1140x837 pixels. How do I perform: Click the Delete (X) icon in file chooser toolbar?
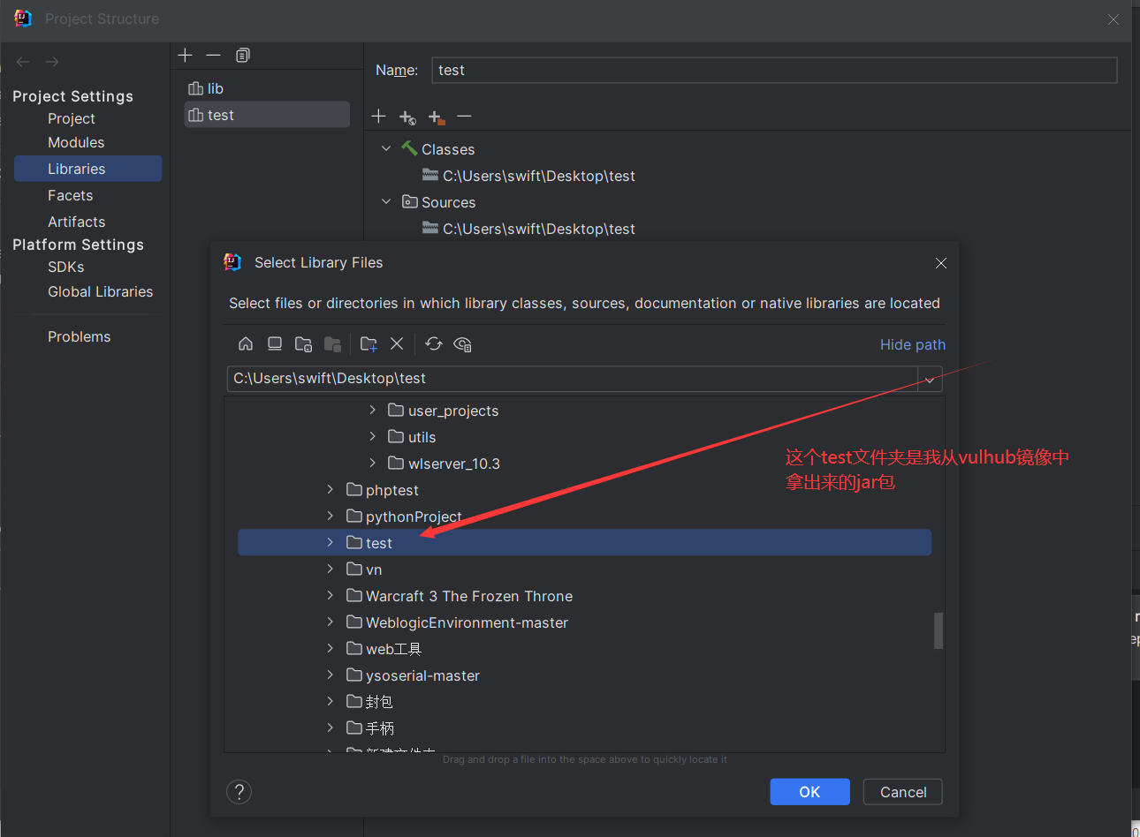click(397, 343)
